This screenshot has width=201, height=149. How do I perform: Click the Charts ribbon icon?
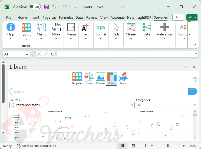(41, 30)
